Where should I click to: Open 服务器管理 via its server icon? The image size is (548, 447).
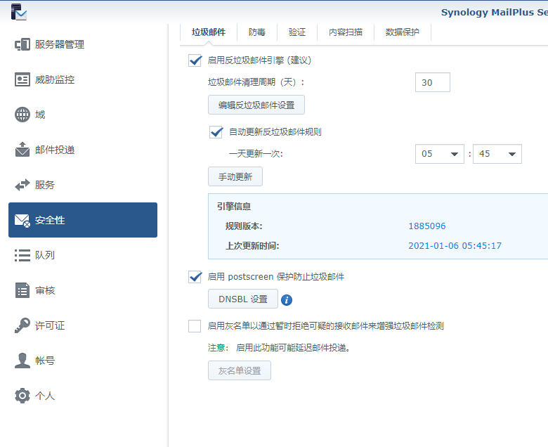click(x=22, y=44)
